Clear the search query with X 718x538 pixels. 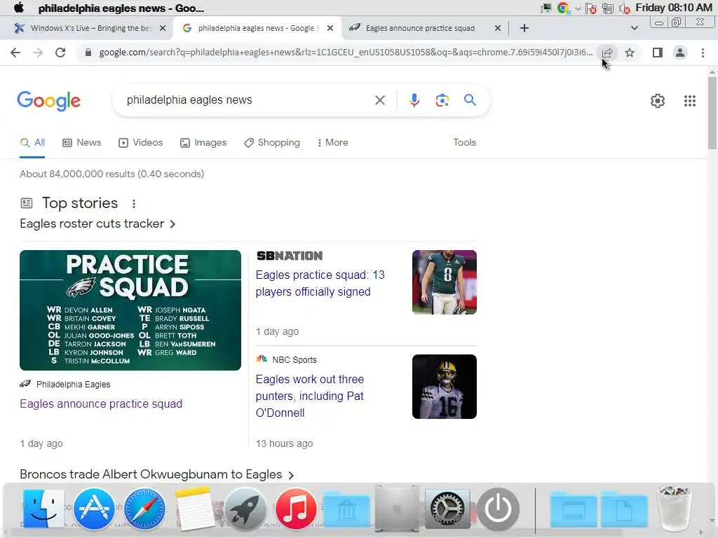click(x=379, y=100)
